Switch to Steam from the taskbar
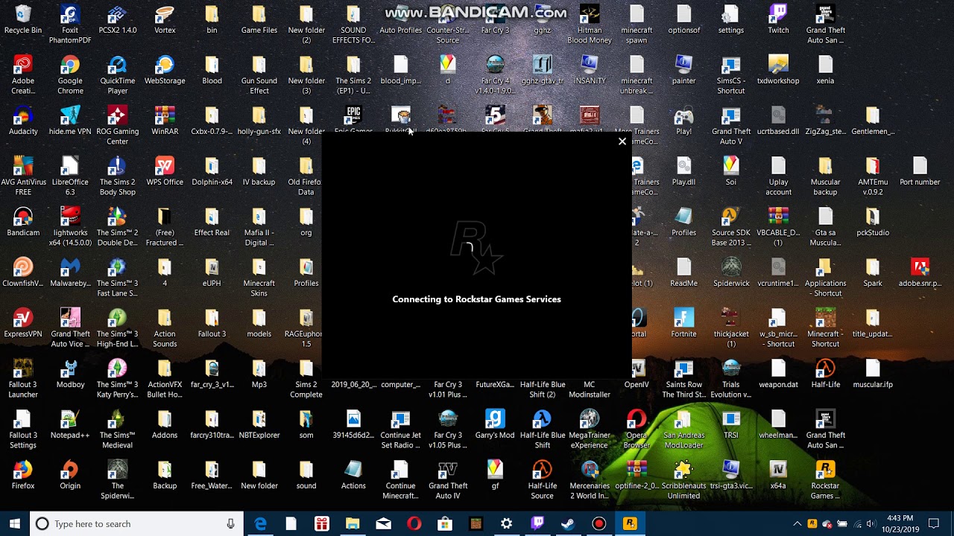954x536 pixels. coord(568,523)
